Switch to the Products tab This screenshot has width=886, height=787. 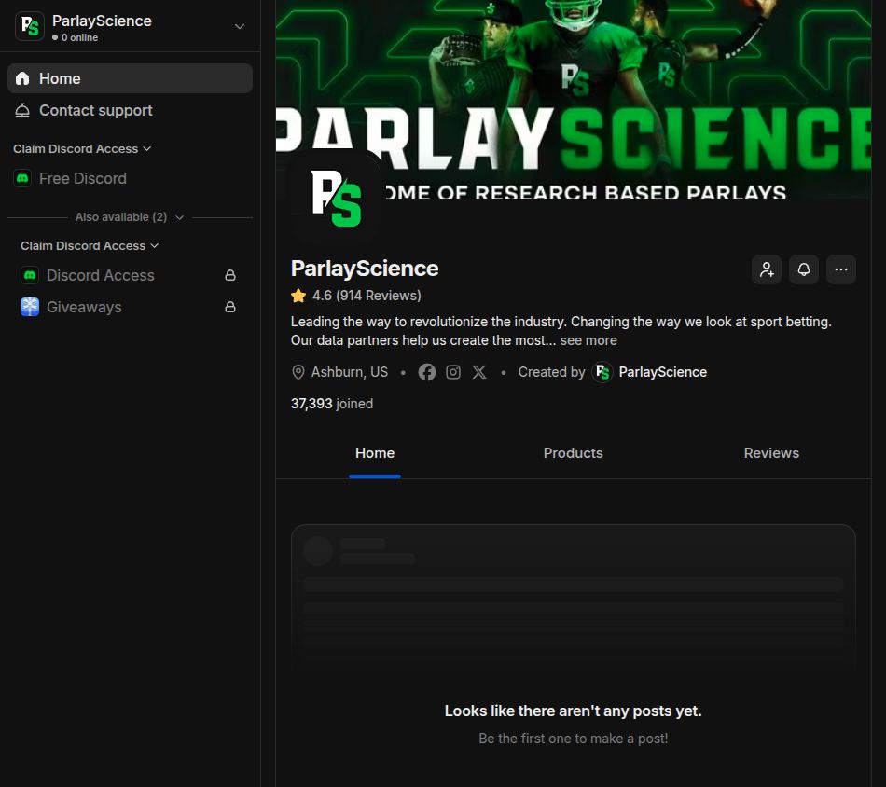(573, 453)
